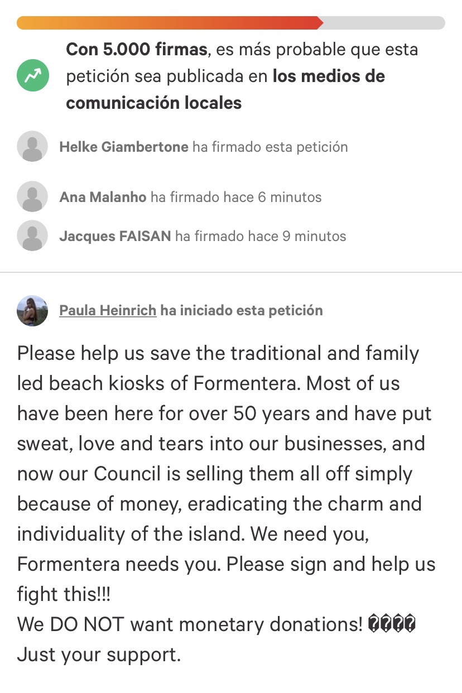Tap Ana Malanho's gray avatar icon
462x693 pixels.
[x=32, y=197]
